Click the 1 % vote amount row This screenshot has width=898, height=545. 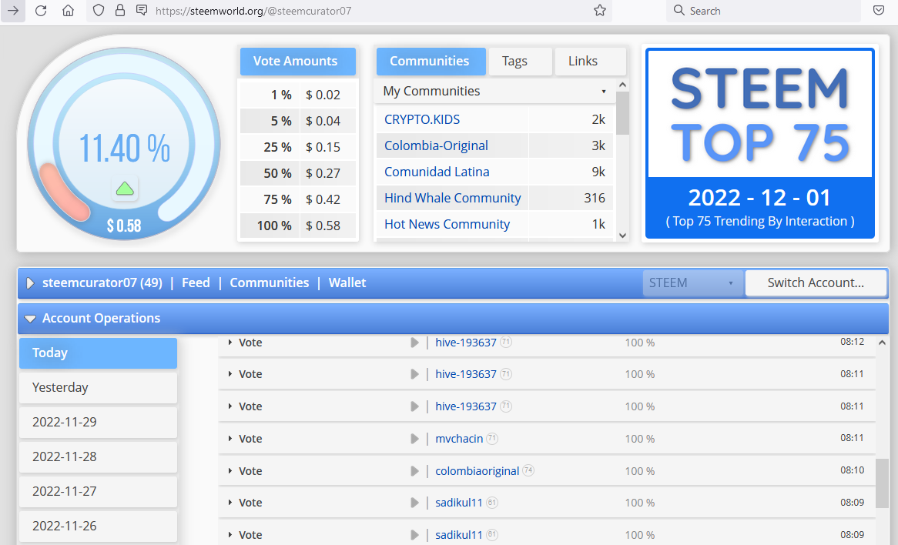tap(298, 95)
